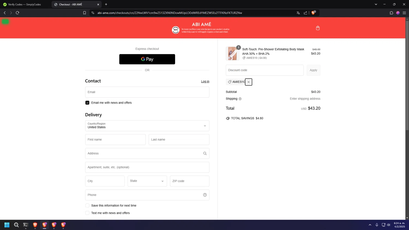Click the purple profile icon
The image size is (409, 230).
(x=398, y=13)
